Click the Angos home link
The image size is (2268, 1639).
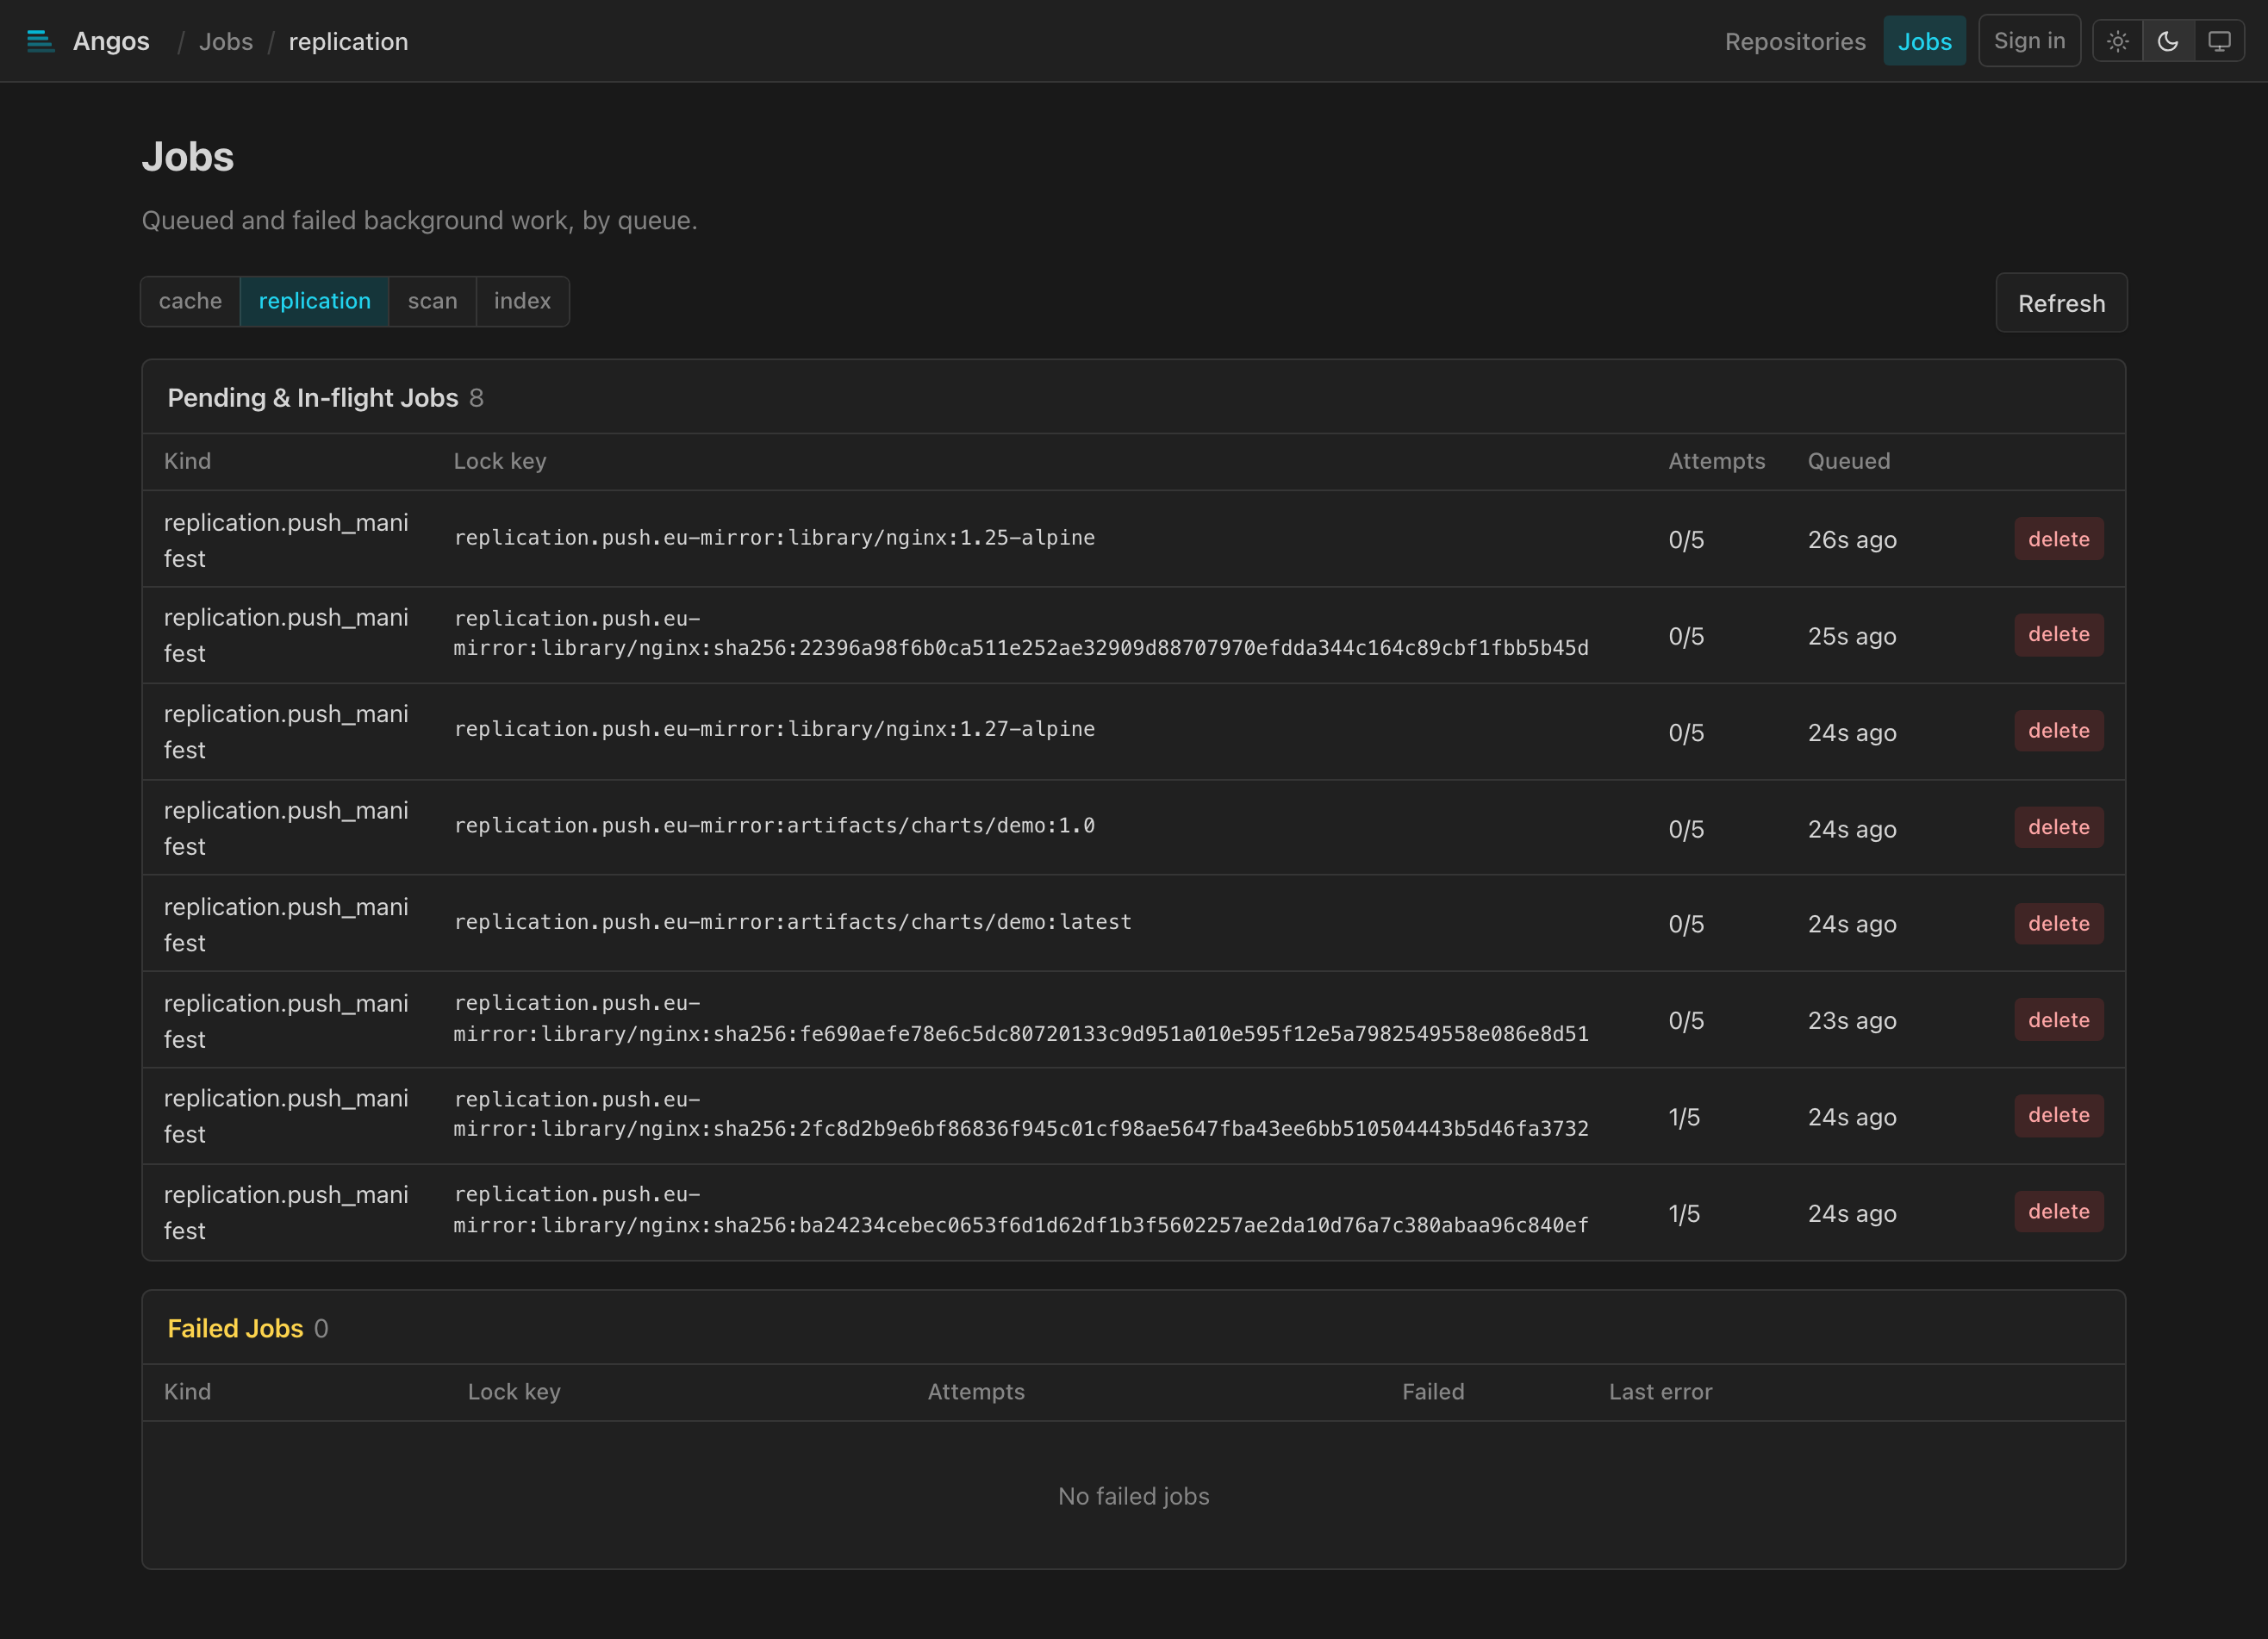point(111,41)
